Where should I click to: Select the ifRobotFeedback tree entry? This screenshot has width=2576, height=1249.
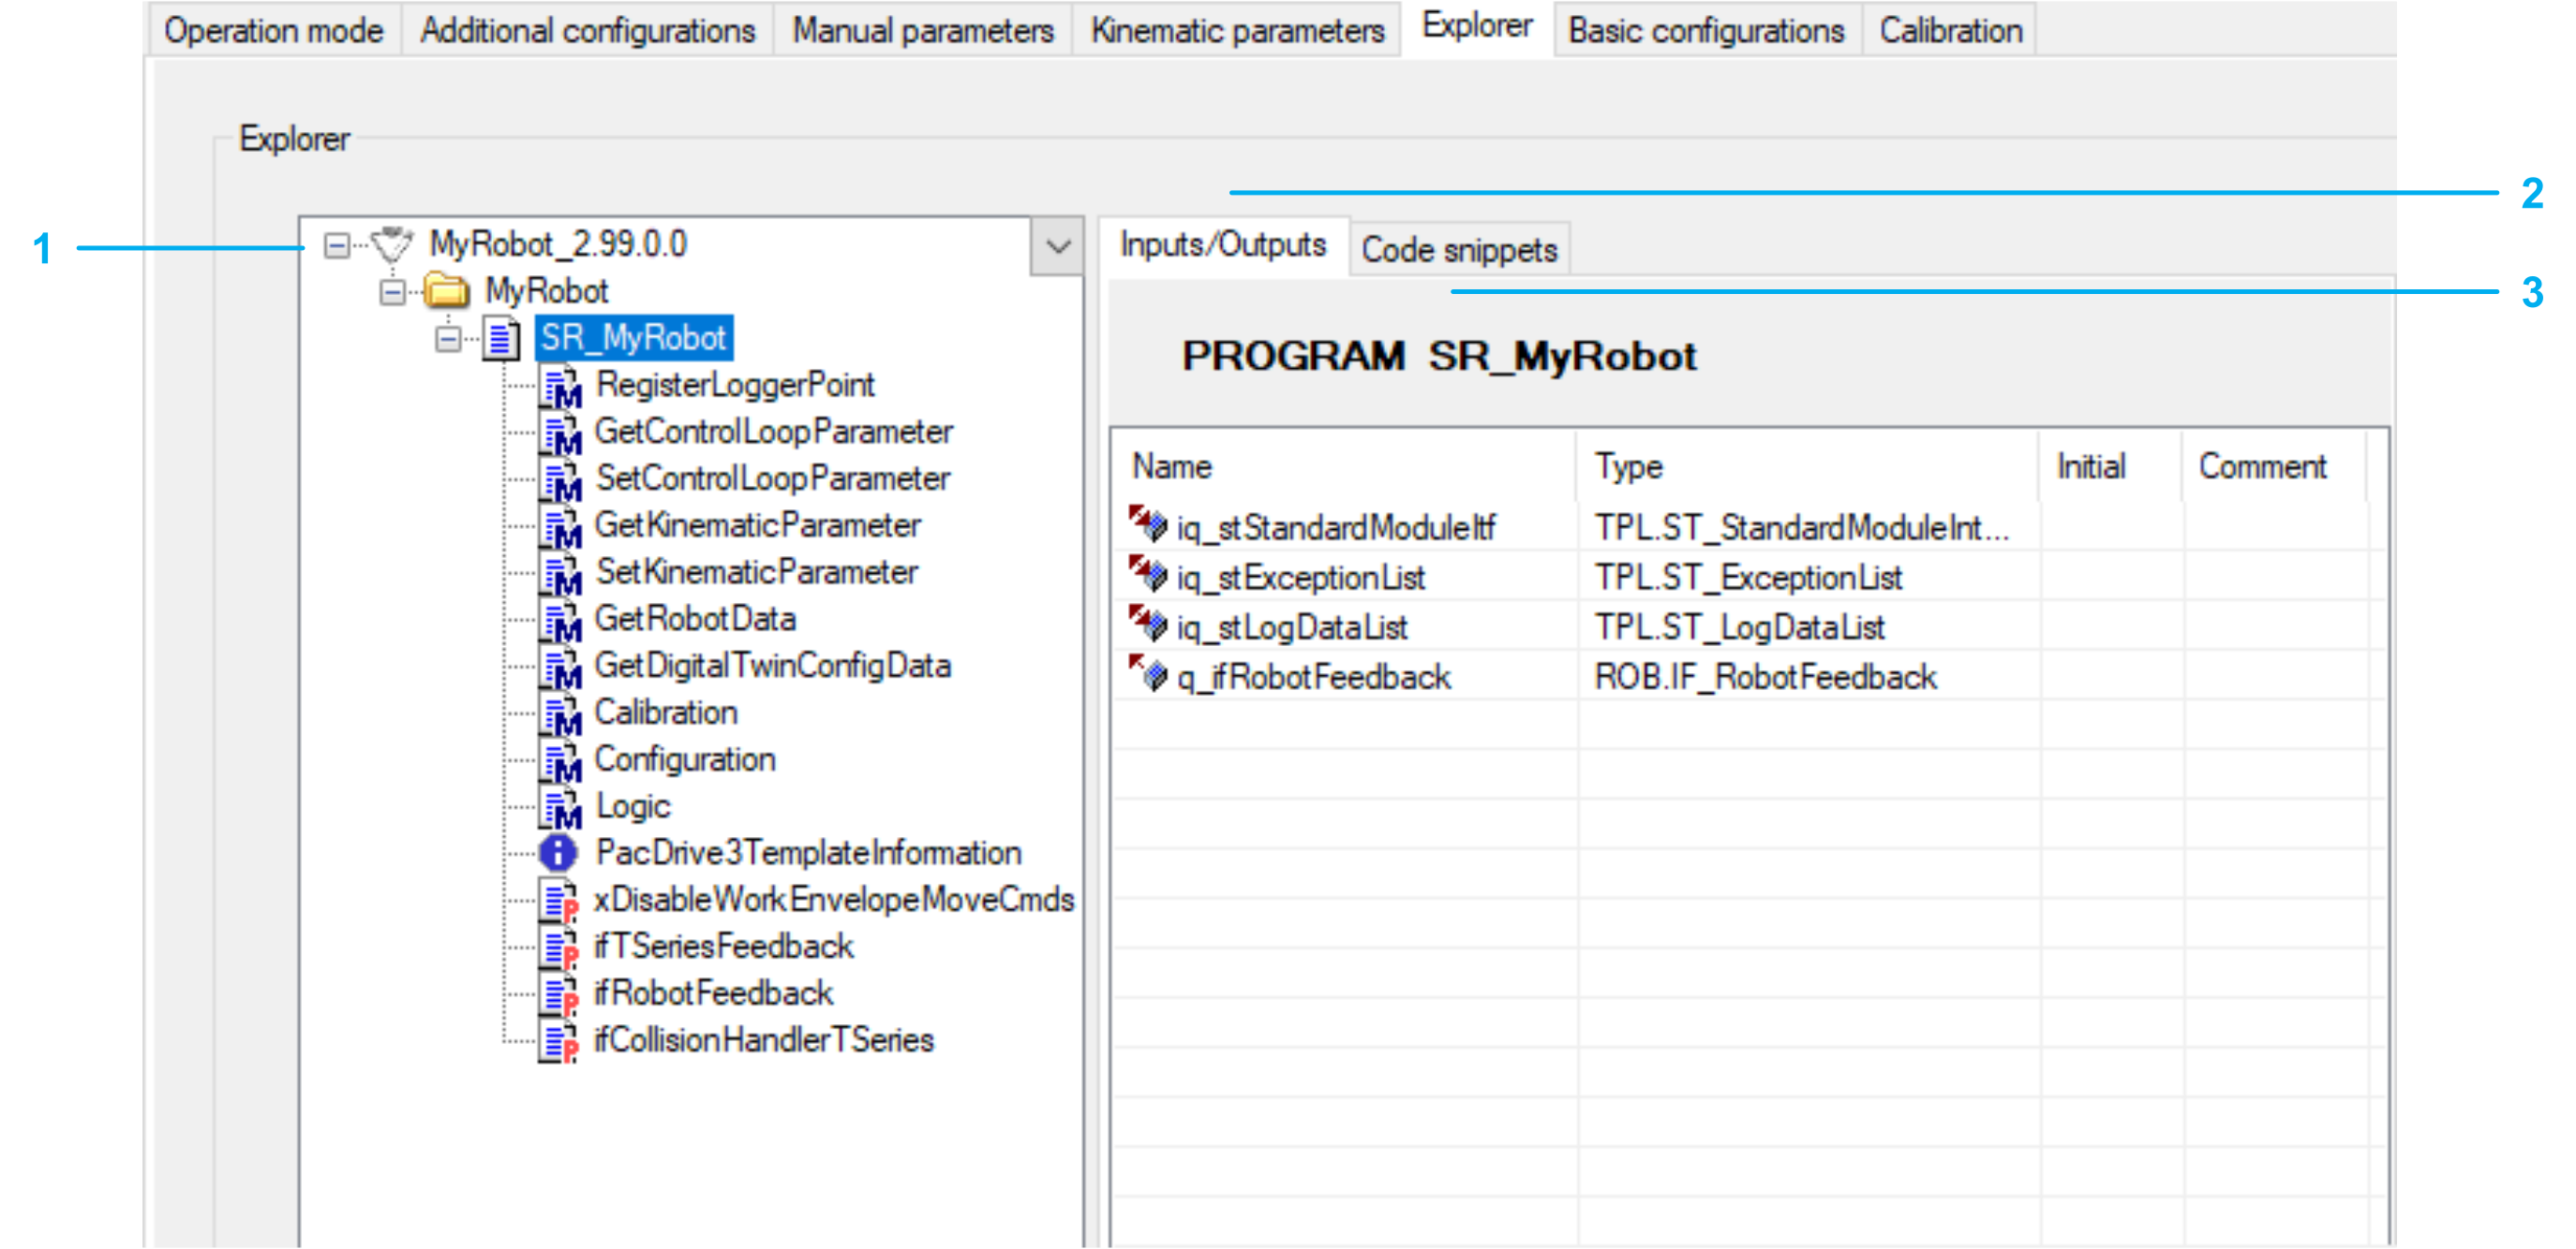(713, 993)
